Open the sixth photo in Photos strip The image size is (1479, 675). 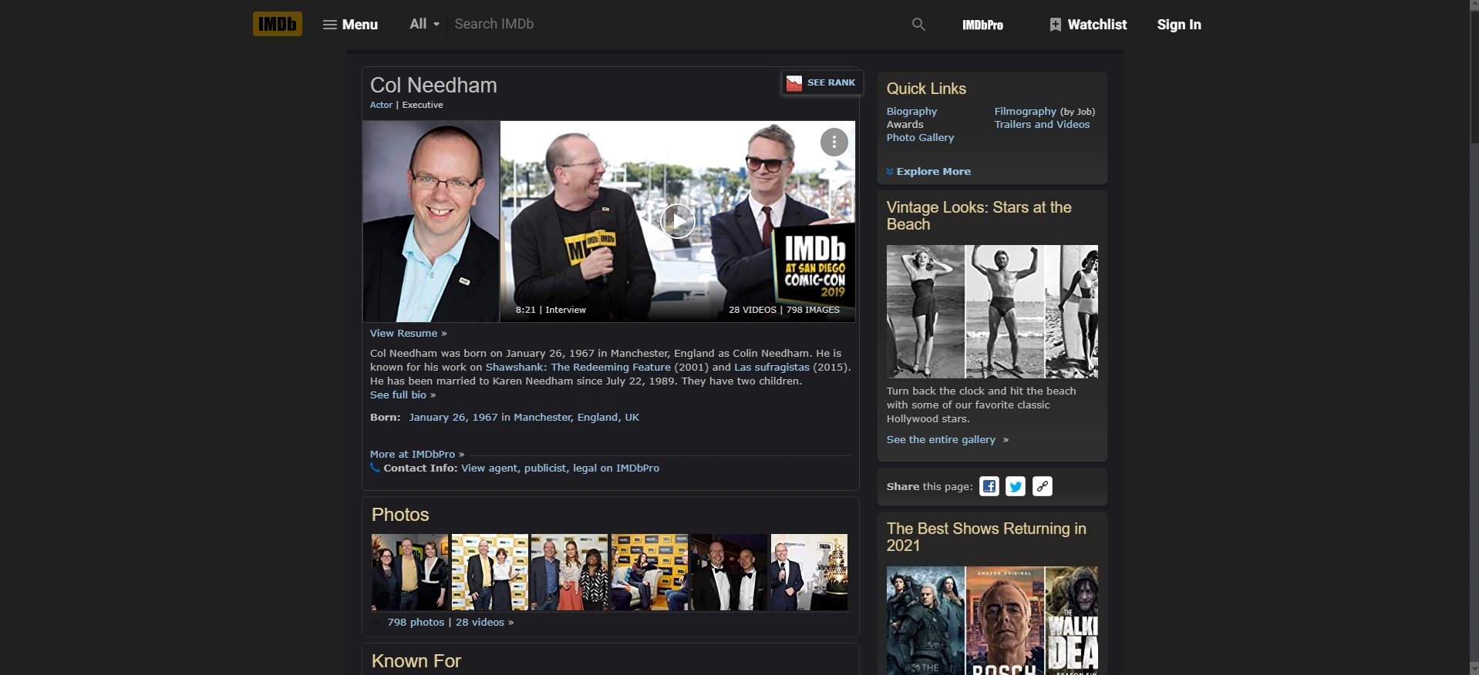coord(809,573)
